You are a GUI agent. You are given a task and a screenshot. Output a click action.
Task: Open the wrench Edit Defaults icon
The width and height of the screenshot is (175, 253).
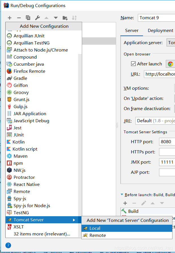pos(37,18)
